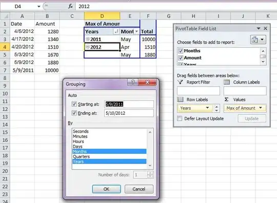Click OK in the Grouping dialog

pyautogui.click(x=107, y=189)
